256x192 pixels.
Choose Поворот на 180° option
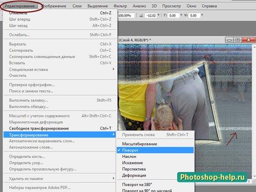pyautogui.click(x=155, y=184)
